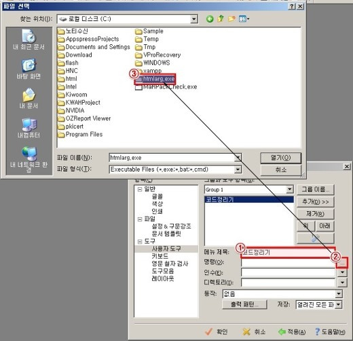
Task: Select the Program Files folder
Action: 80,134
